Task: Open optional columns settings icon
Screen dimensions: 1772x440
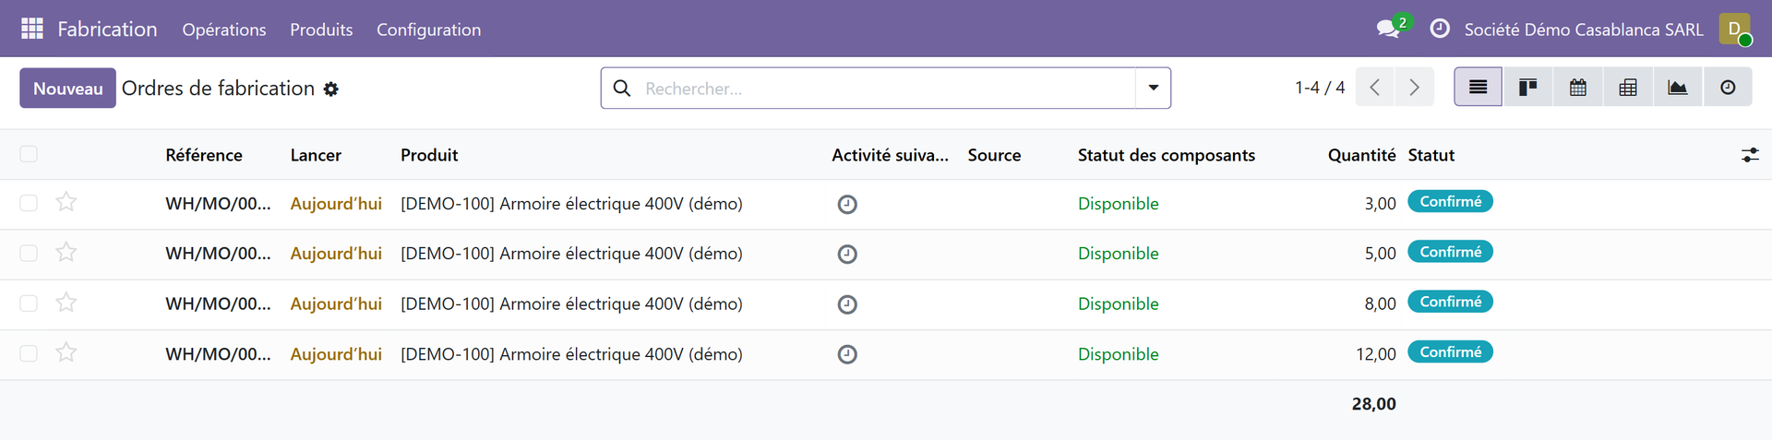Action: tap(1750, 155)
